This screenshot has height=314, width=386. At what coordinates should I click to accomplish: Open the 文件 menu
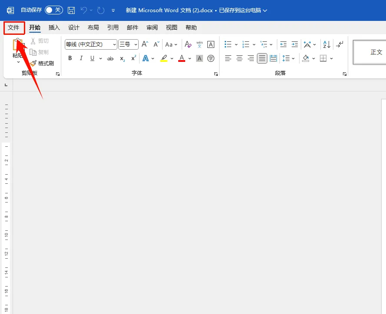(x=13, y=27)
